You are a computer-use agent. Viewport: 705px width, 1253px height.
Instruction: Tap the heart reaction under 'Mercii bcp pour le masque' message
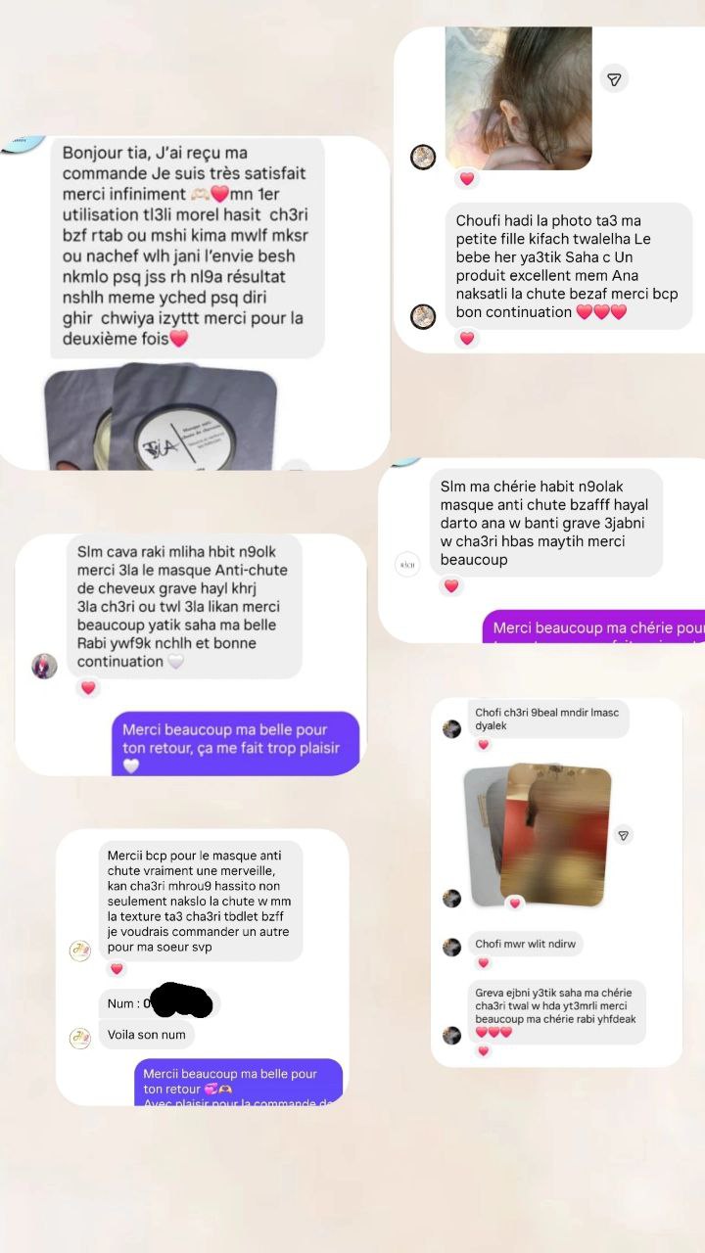click(117, 969)
